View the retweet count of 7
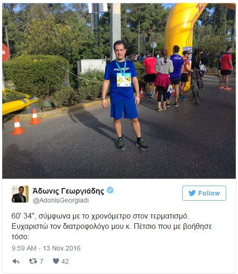Screen dimensions: 238x274 point(42,261)
